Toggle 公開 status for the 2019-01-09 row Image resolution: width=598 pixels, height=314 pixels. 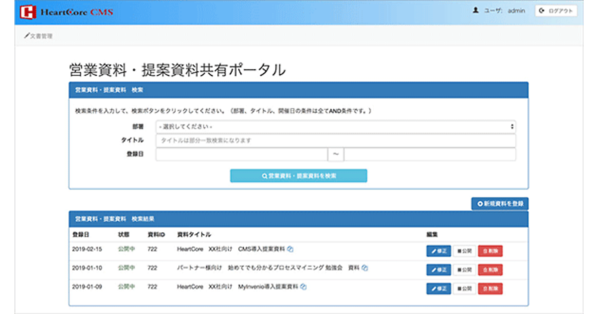click(x=464, y=289)
